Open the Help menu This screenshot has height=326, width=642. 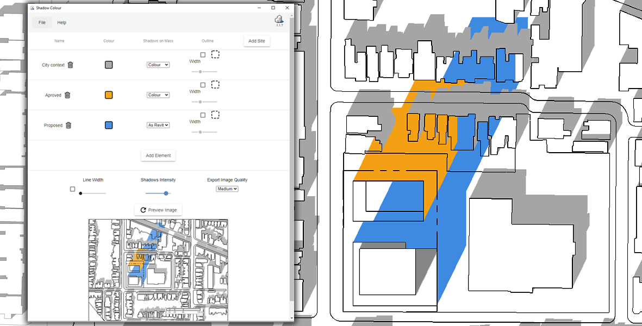62,23
